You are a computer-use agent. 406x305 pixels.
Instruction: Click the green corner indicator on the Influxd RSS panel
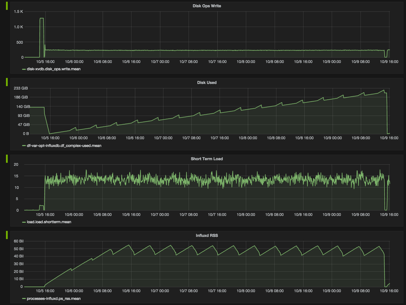pos(6,235)
